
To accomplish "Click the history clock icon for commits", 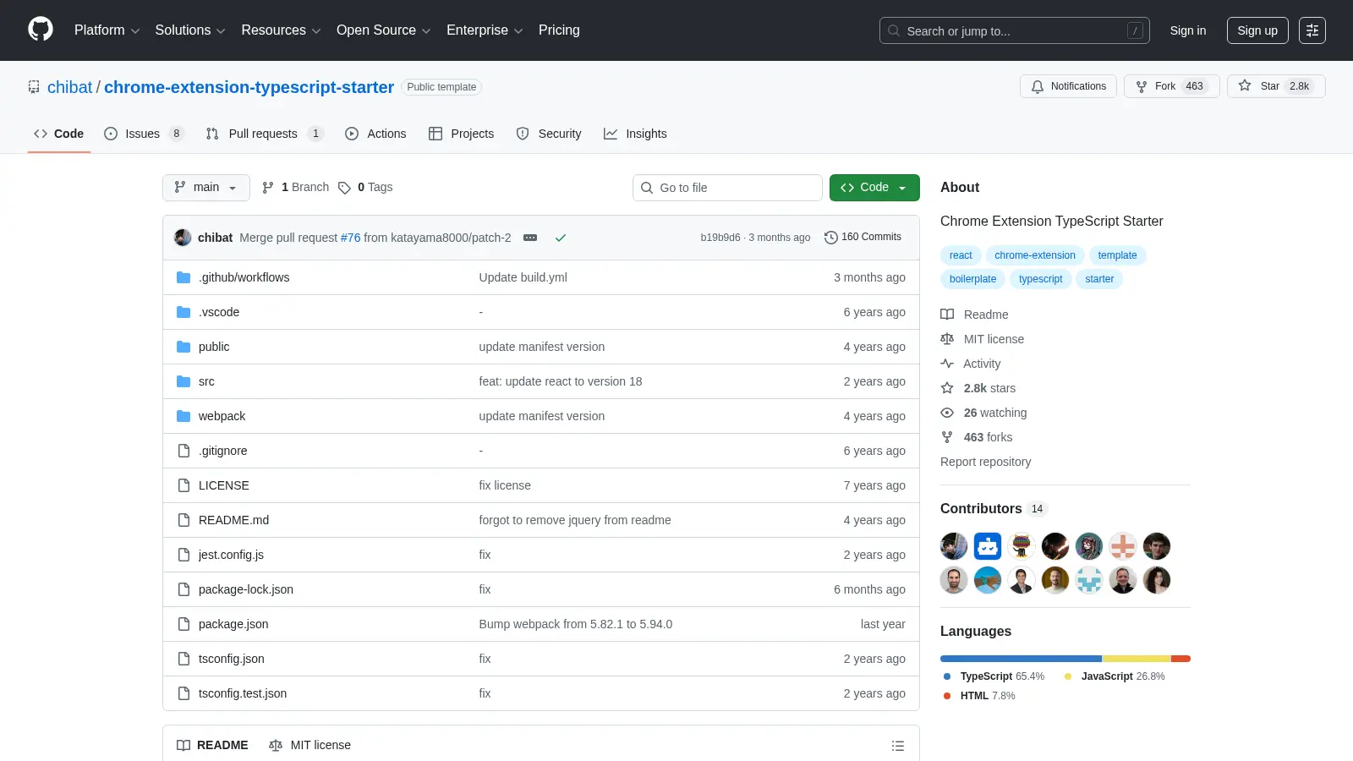I will coord(831,238).
